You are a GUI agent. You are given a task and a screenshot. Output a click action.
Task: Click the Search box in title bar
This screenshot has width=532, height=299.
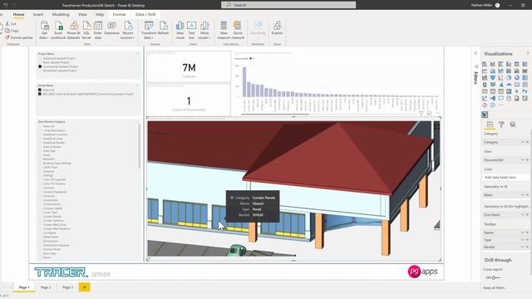coord(288,5)
